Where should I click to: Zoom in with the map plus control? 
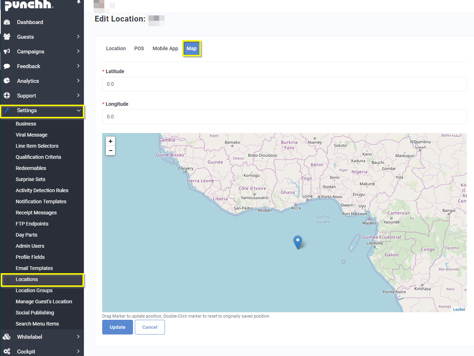(110, 141)
